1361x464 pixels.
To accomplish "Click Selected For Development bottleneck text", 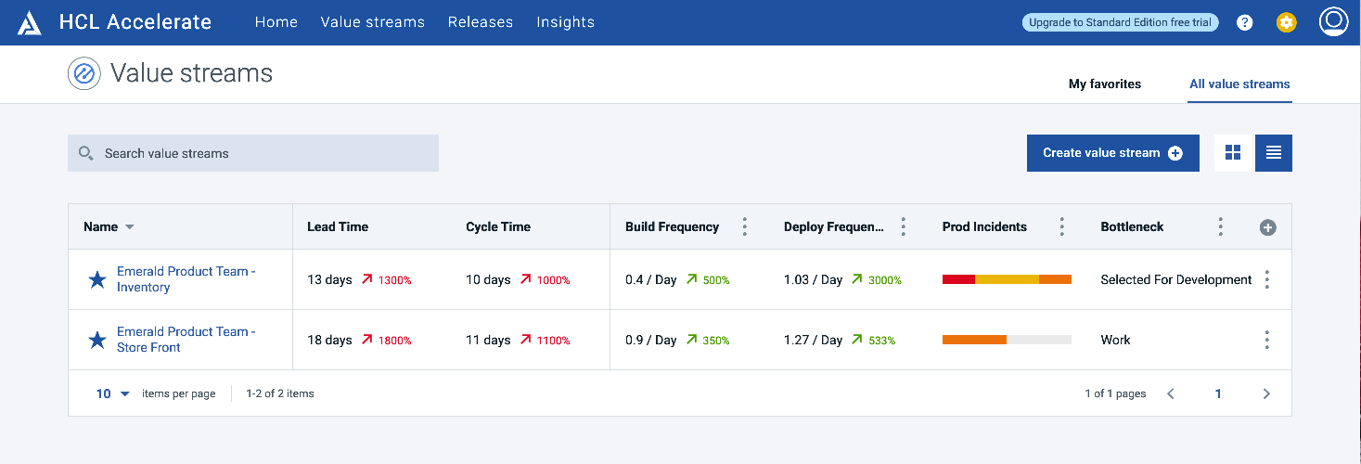I will [x=1176, y=279].
